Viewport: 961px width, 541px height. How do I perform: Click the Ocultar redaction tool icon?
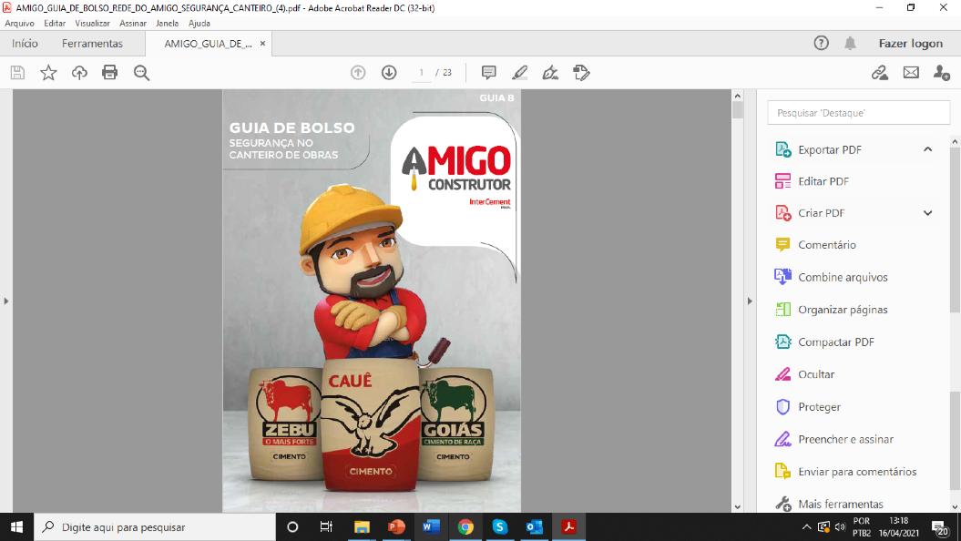(x=783, y=374)
